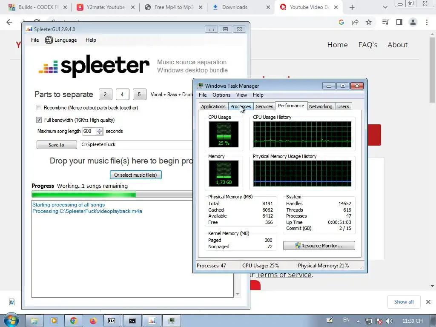This screenshot has width=436, height=327.
Task: Click the 'Starting processing of all songs' log line
Action: [69, 205]
